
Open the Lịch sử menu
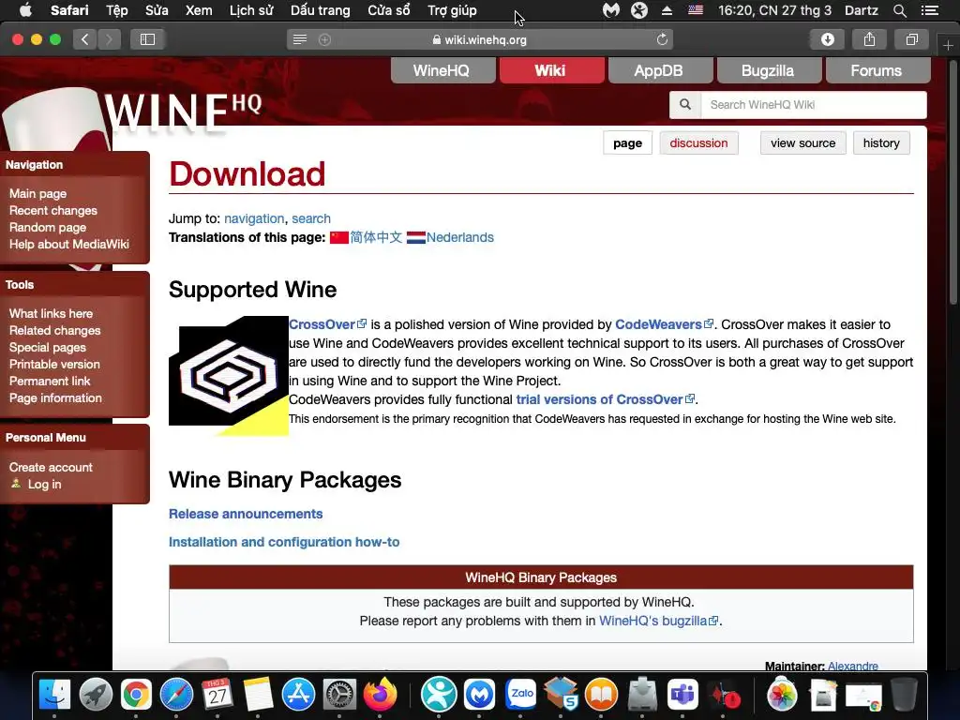pos(251,10)
